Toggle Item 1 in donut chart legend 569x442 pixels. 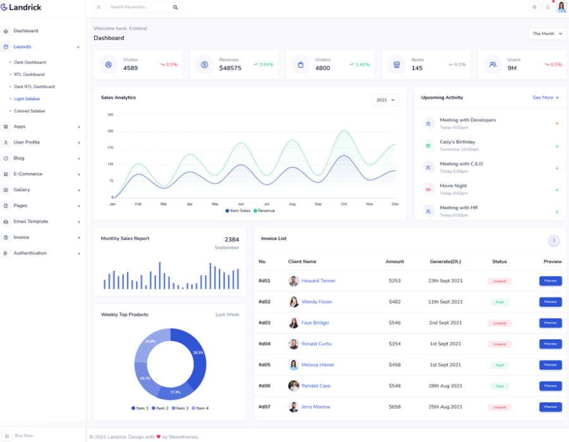point(140,409)
